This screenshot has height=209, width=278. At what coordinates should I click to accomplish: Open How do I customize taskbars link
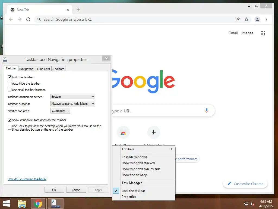27,179
